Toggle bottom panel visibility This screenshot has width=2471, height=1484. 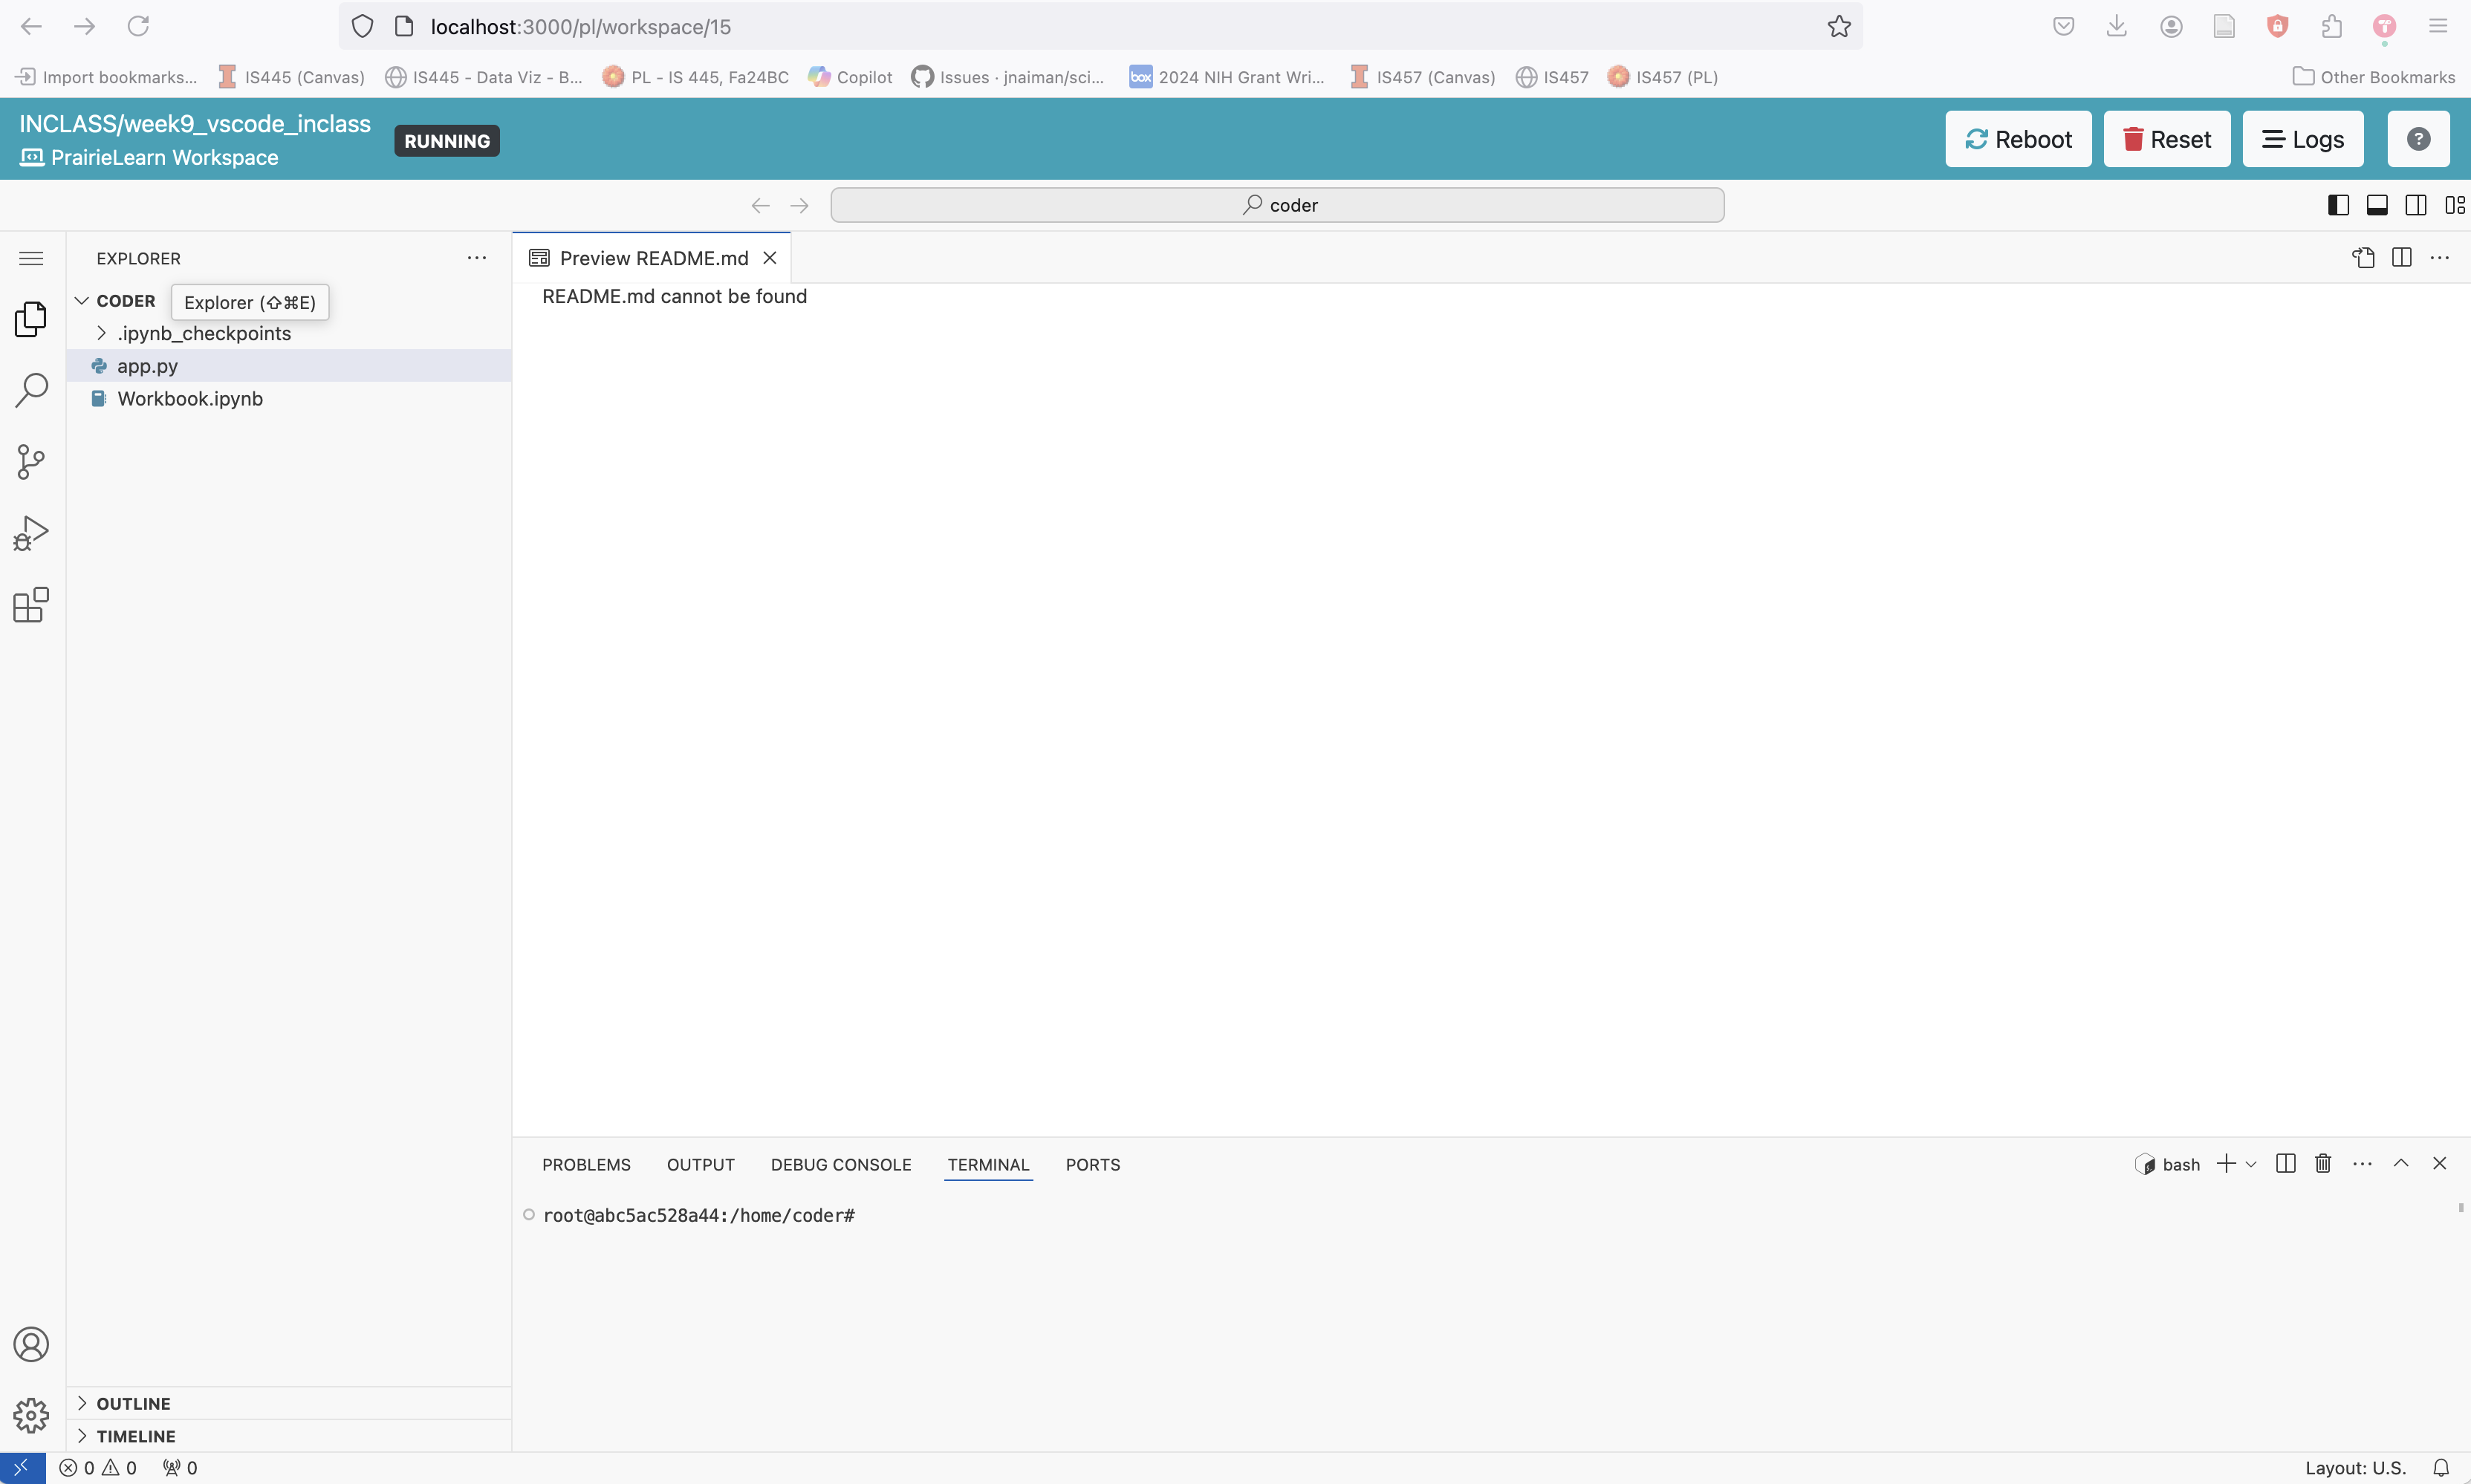[x=2377, y=205]
